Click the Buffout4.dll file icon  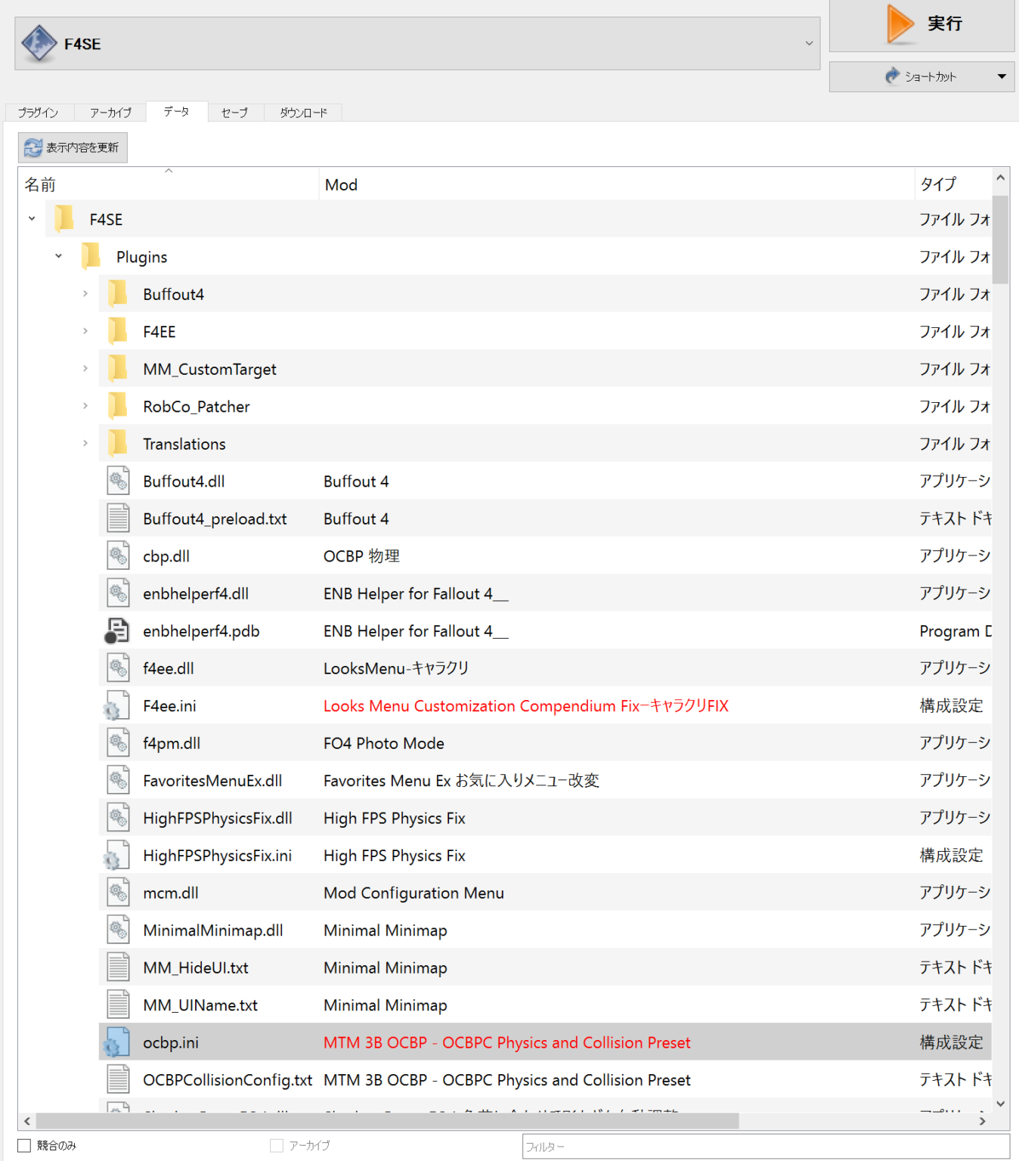(118, 481)
